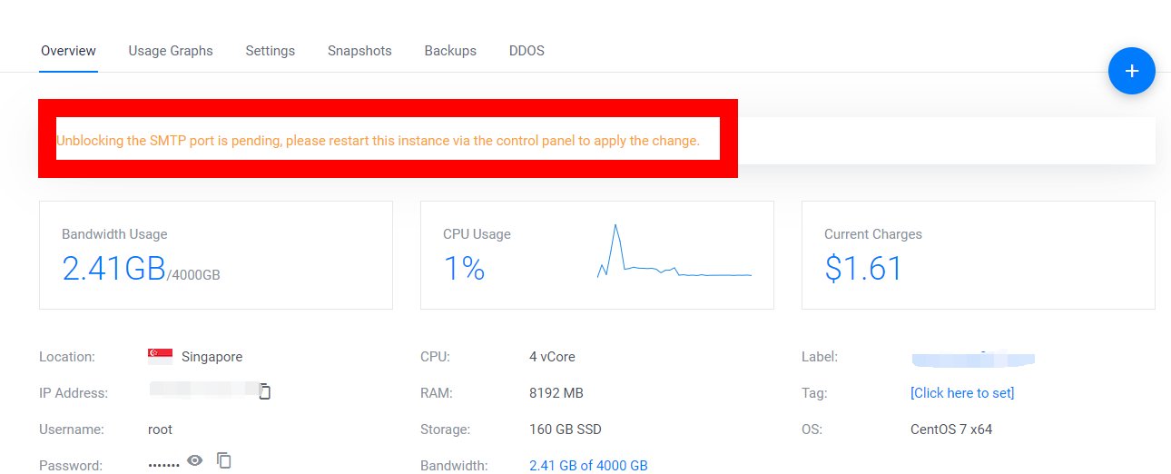Click the CPU Usage 1% value

click(x=464, y=269)
